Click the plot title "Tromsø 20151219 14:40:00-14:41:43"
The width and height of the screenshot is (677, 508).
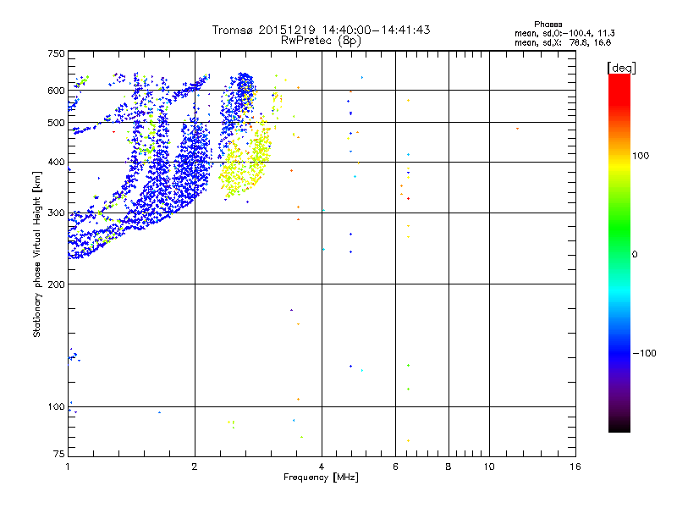(321, 30)
